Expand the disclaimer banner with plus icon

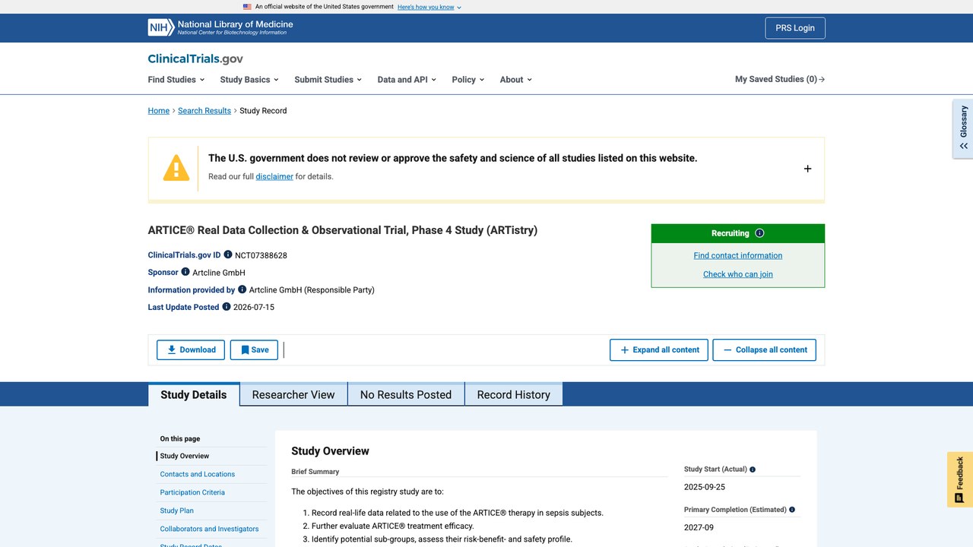(x=807, y=169)
